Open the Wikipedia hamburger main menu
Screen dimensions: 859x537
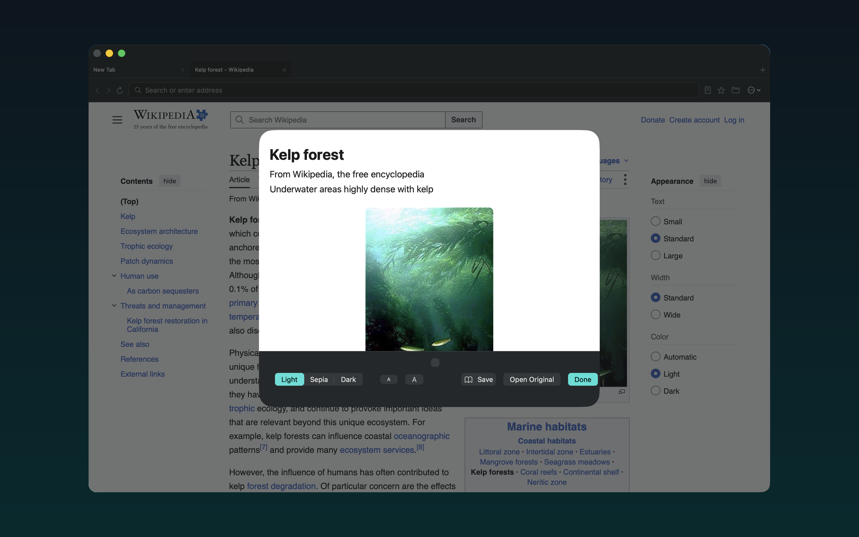(x=117, y=120)
